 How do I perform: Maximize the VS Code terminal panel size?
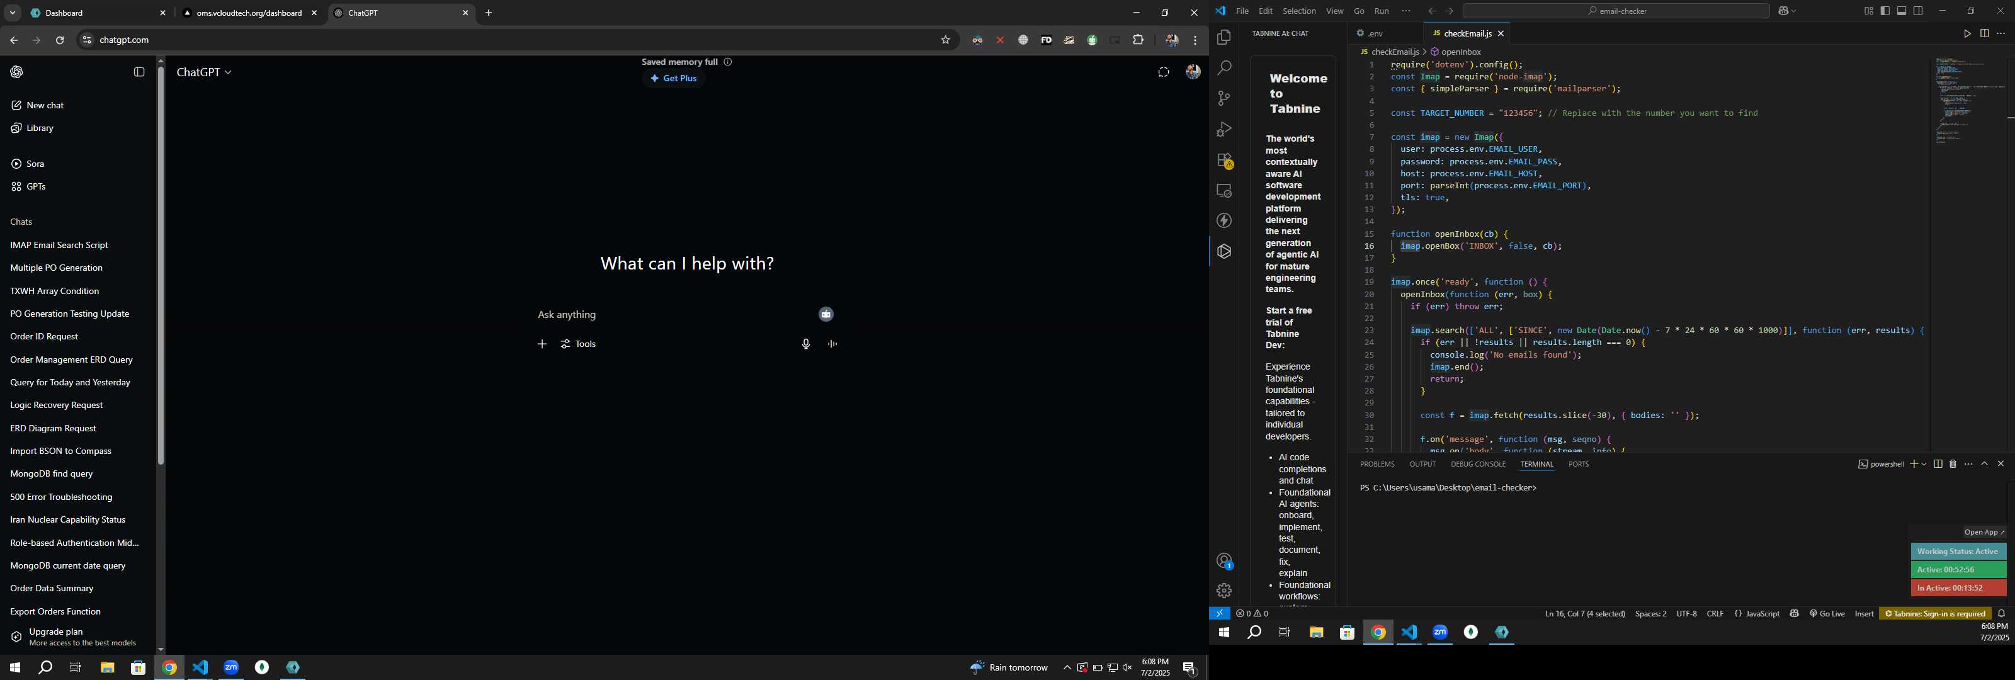coord(1985,464)
